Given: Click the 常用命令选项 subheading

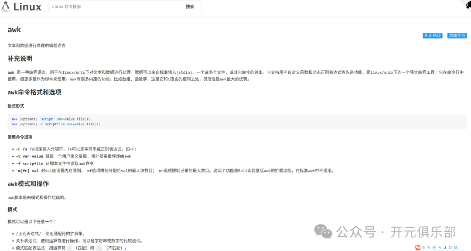Looking at the screenshot, I should 20,137.
